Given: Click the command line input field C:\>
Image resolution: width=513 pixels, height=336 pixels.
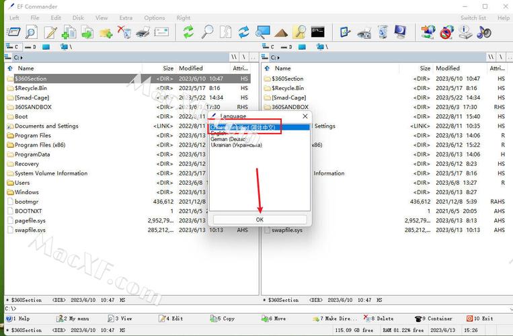Looking at the screenshot, I should [257, 308].
